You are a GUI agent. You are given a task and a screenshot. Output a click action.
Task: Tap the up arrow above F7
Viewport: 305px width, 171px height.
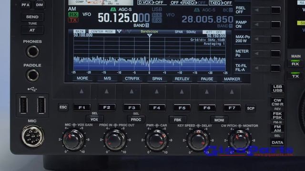232,92
